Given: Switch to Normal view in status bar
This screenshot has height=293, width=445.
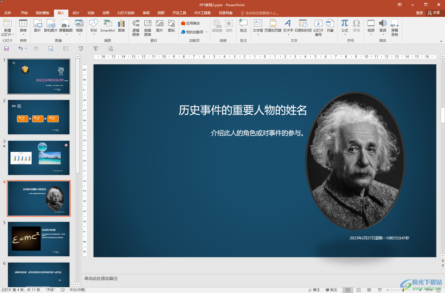Looking at the screenshot, I should 348,290.
